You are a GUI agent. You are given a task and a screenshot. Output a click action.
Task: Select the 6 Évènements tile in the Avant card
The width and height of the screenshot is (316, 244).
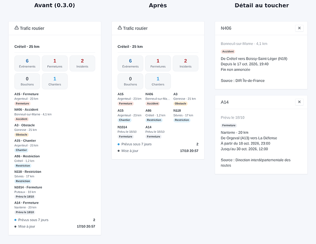[x=27, y=63]
